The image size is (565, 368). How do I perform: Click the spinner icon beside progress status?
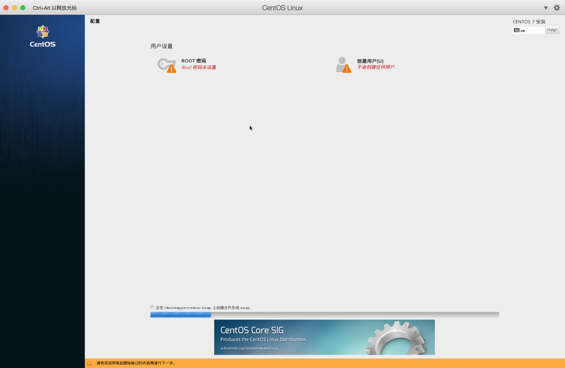[152, 307]
